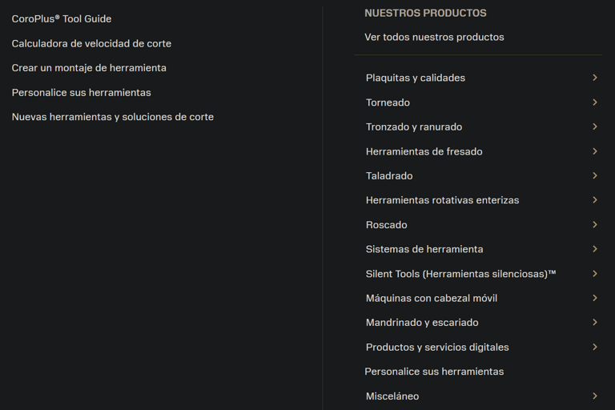
Task: Open CoroPlus Tool Guide link
Action: click(x=62, y=18)
